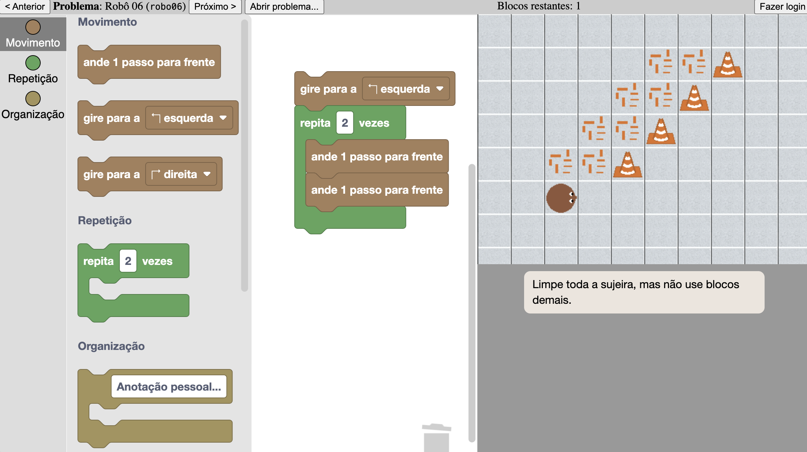
Task: Click the green Repetição category circle
Action: (x=33, y=63)
